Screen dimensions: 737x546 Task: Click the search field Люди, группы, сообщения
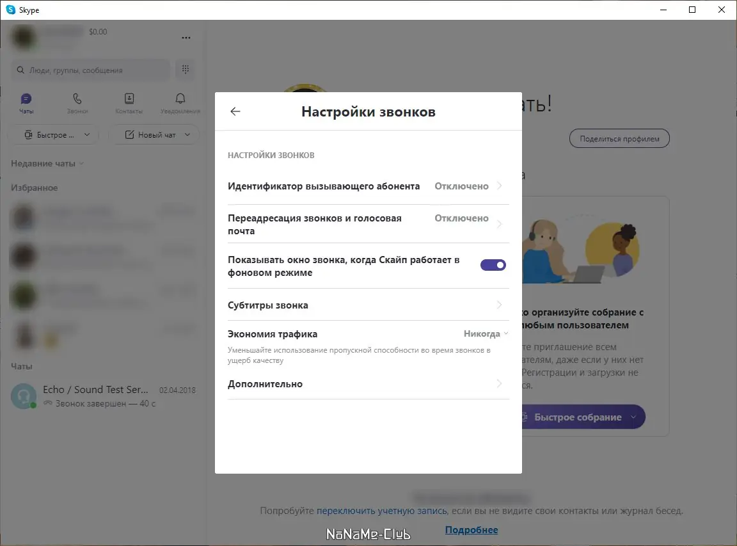click(x=90, y=69)
